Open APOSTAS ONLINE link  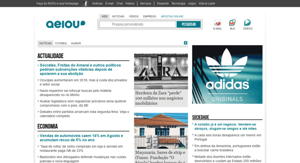[x=172, y=17]
